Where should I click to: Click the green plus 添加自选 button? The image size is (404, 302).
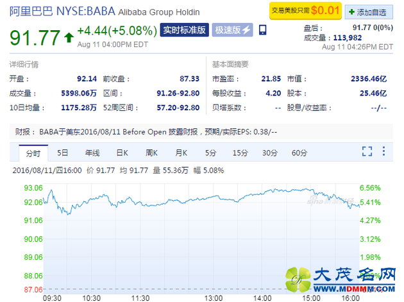click(369, 12)
